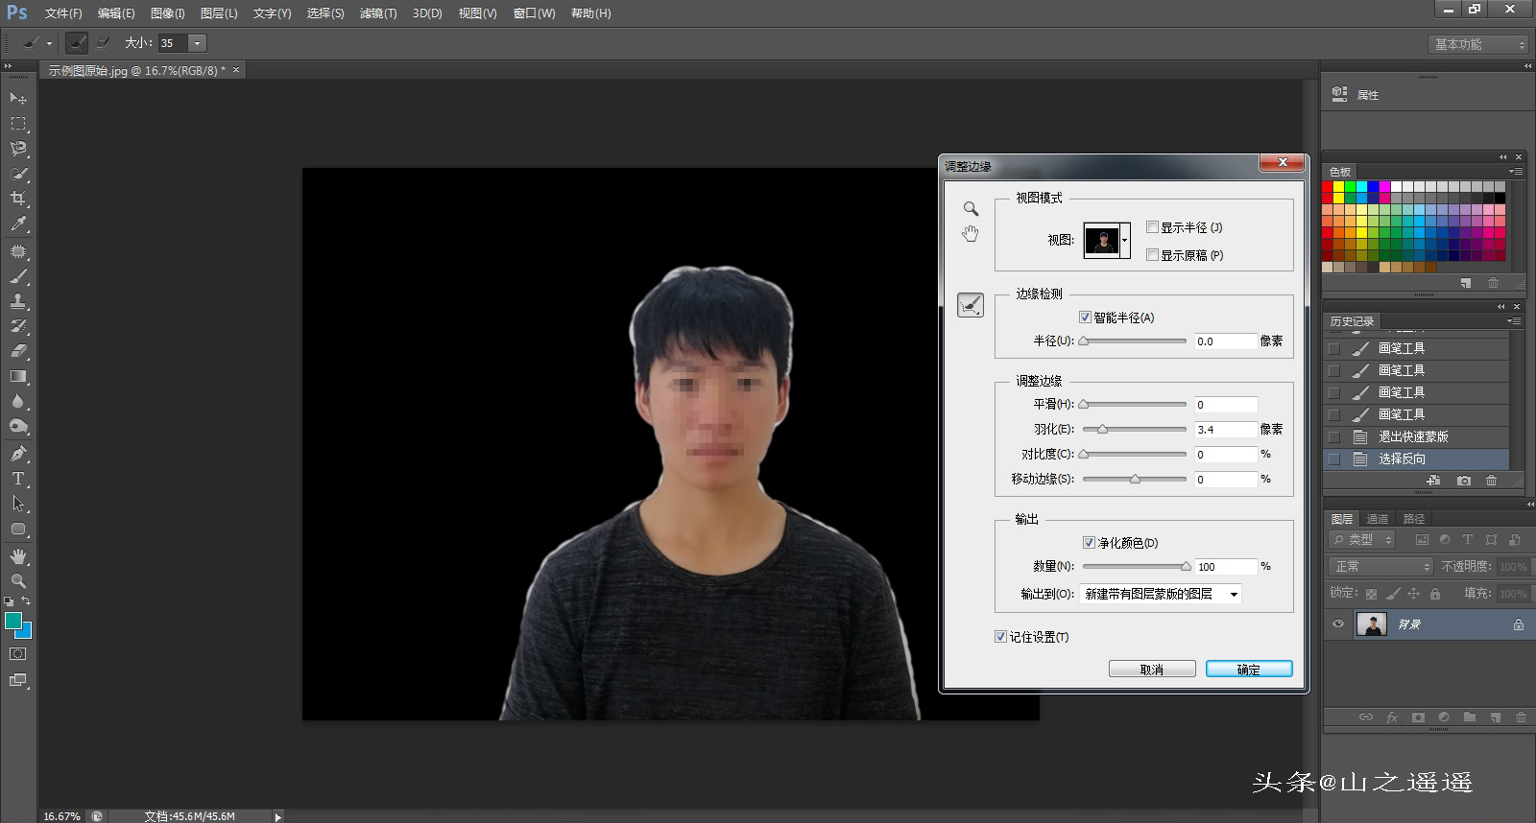Select the Crop tool in the toolbar
This screenshot has height=823, width=1536.
(x=17, y=199)
